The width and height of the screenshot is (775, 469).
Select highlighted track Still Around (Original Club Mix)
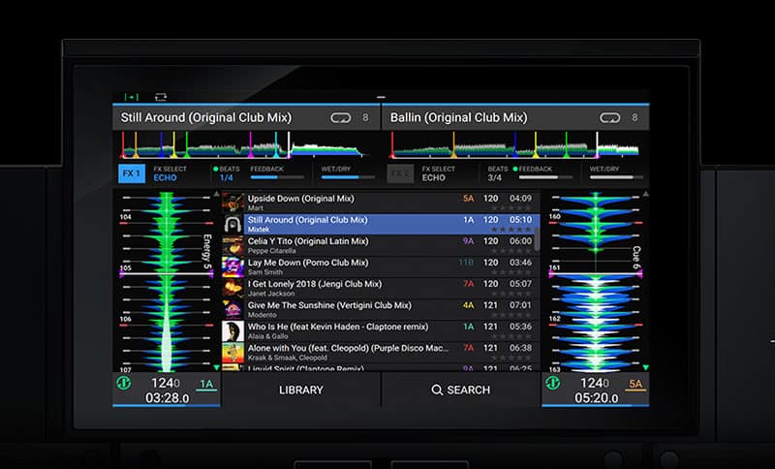[381, 224]
